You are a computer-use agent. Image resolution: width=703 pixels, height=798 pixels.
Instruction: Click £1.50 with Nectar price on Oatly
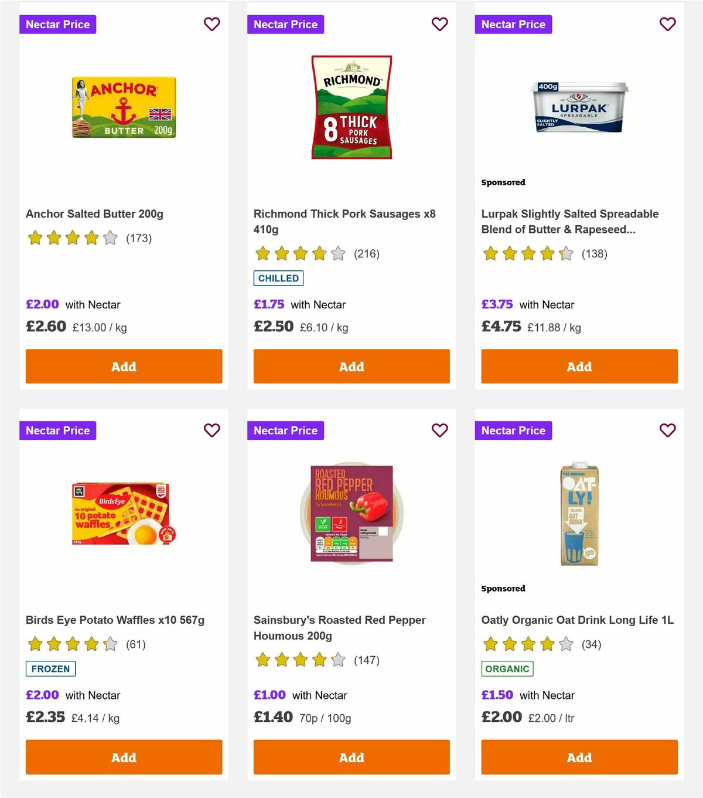pos(497,695)
